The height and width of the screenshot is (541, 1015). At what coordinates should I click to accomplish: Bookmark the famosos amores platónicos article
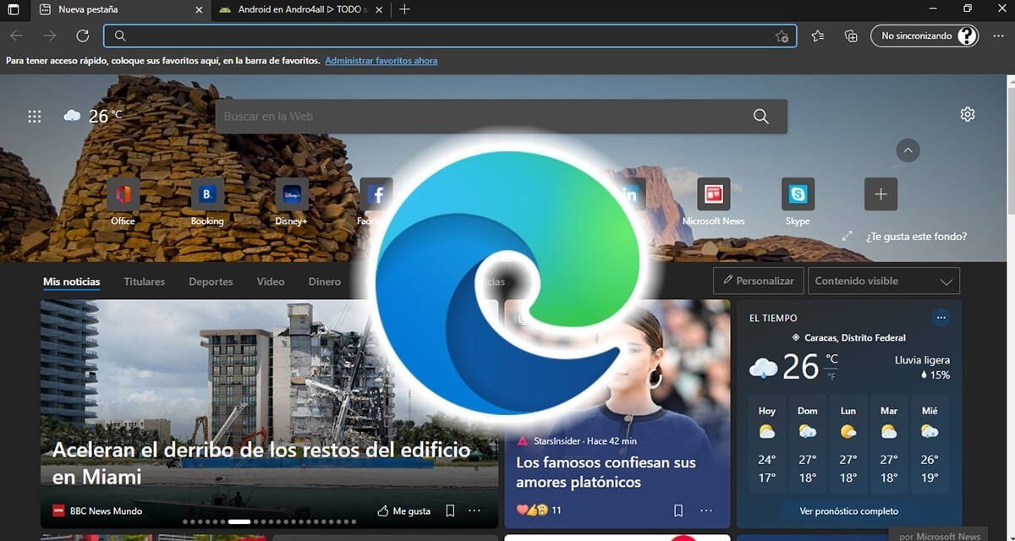click(x=678, y=511)
